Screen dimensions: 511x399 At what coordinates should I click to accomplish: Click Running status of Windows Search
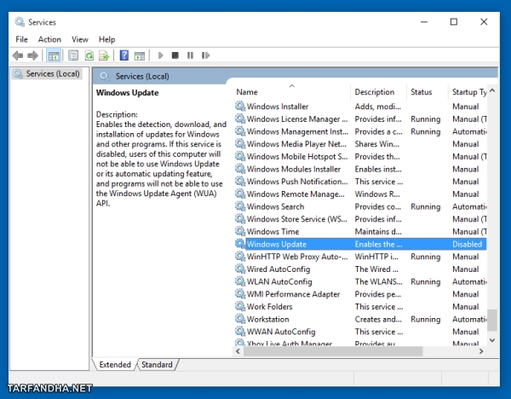[425, 206]
